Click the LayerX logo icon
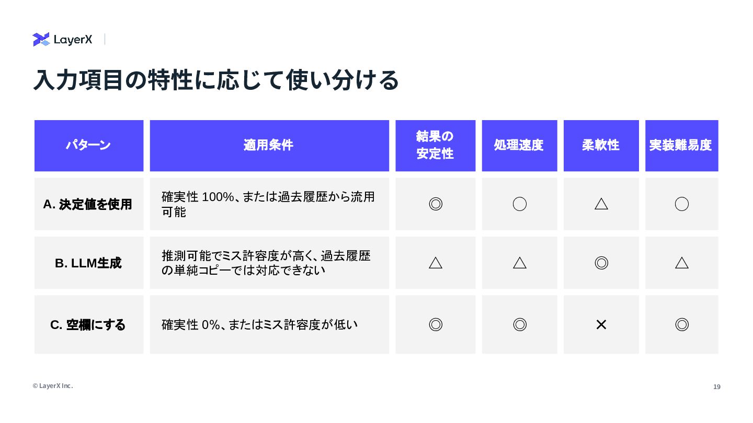 (x=41, y=40)
